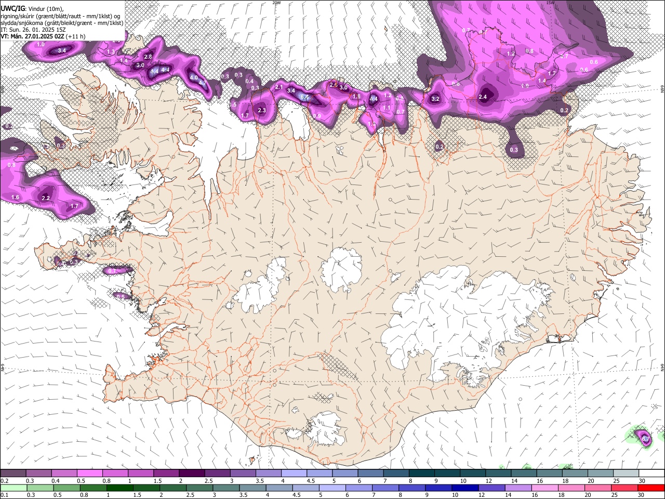Click the '4.0' snowfall value label
The width and height of the screenshot is (665, 499).
click(x=194, y=77)
